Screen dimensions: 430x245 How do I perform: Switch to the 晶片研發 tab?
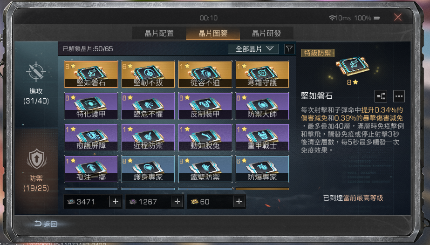[x=266, y=34]
